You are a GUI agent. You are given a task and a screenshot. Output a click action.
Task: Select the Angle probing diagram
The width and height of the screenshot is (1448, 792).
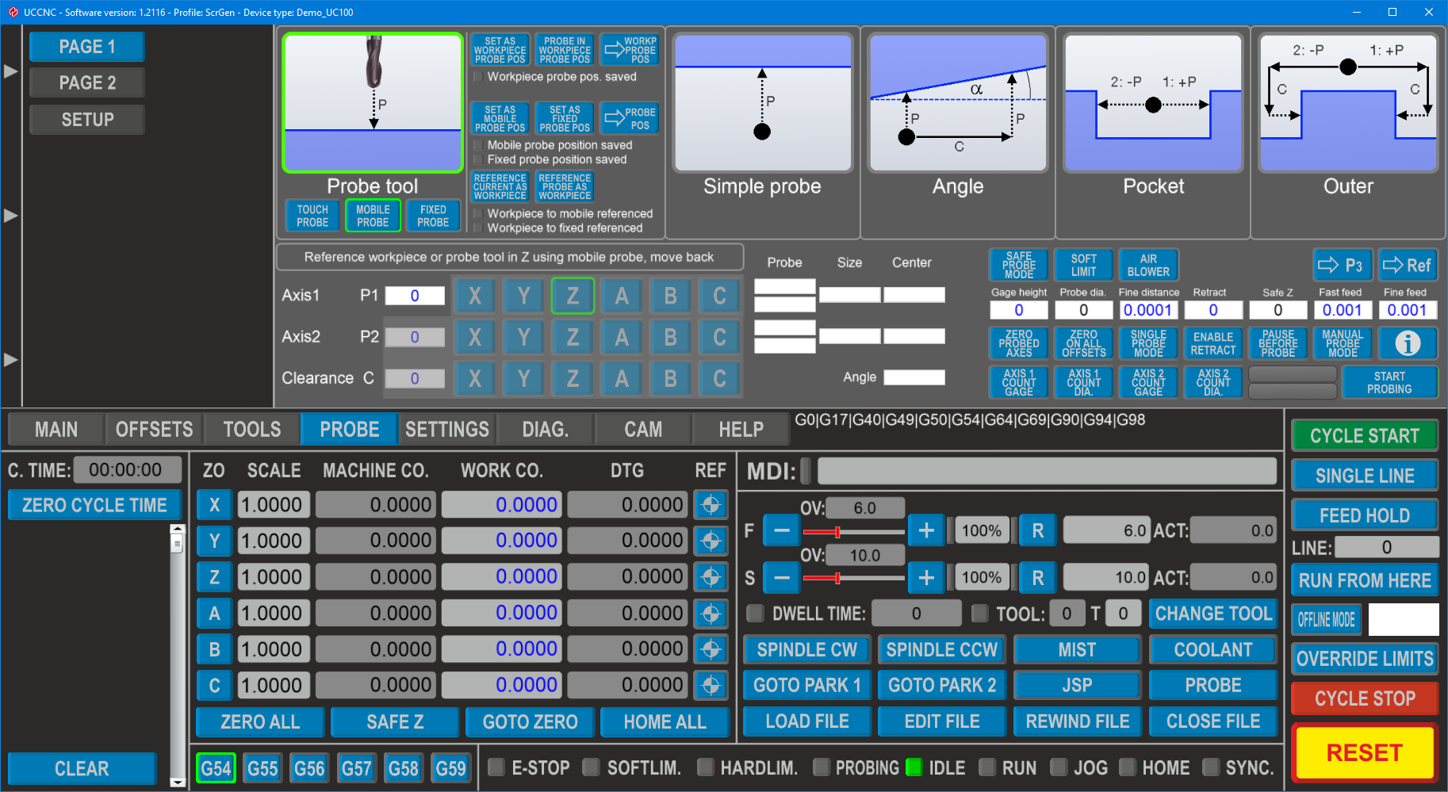click(957, 103)
